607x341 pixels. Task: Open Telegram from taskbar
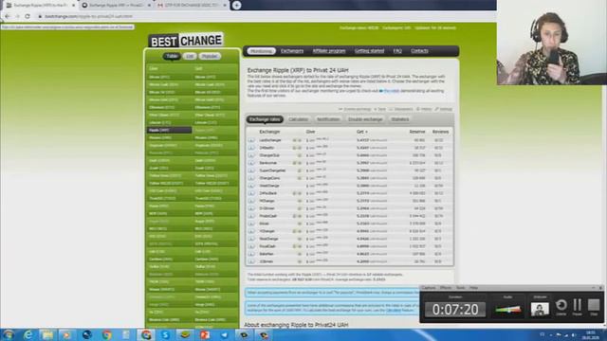(x=225, y=334)
